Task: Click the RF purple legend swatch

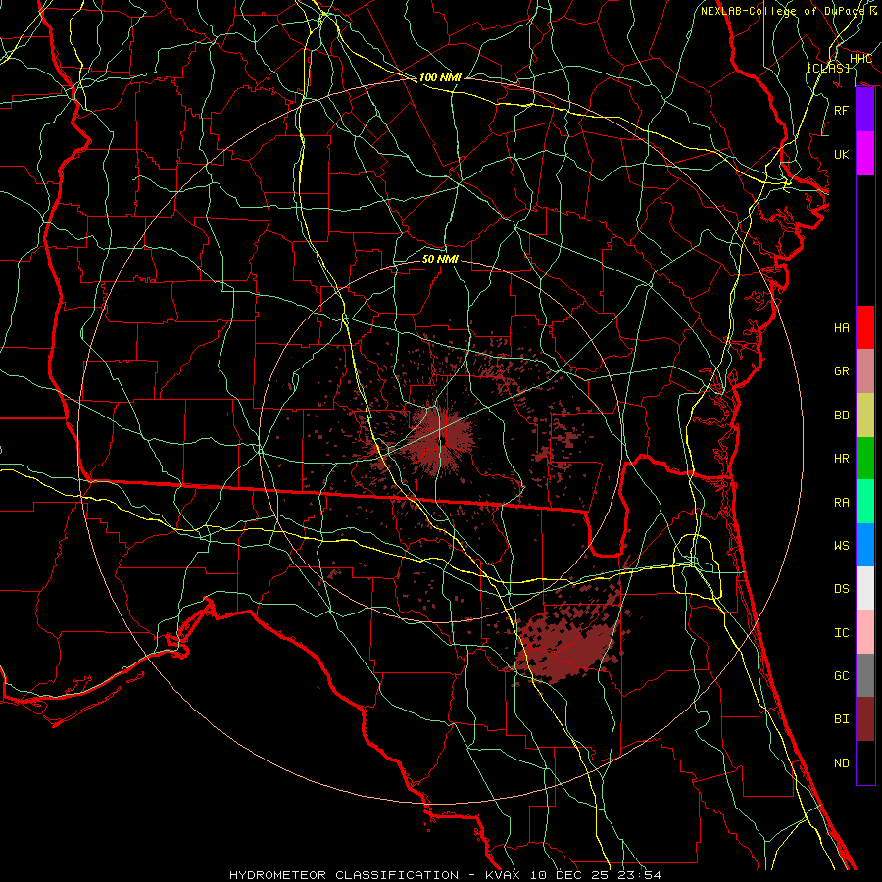Action: 865,110
